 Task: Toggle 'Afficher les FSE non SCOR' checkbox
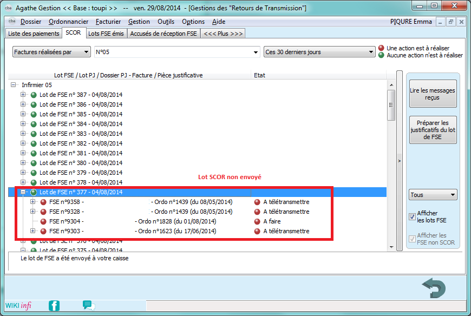(412, 239)
